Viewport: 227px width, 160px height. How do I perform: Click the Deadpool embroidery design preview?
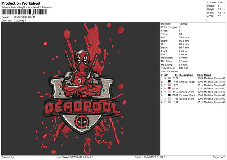(81, 89)
